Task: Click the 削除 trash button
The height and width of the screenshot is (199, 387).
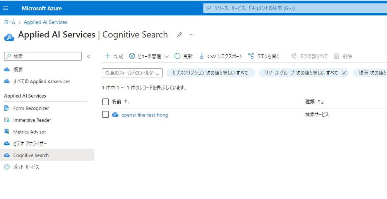Action: [x=343, y=56]
